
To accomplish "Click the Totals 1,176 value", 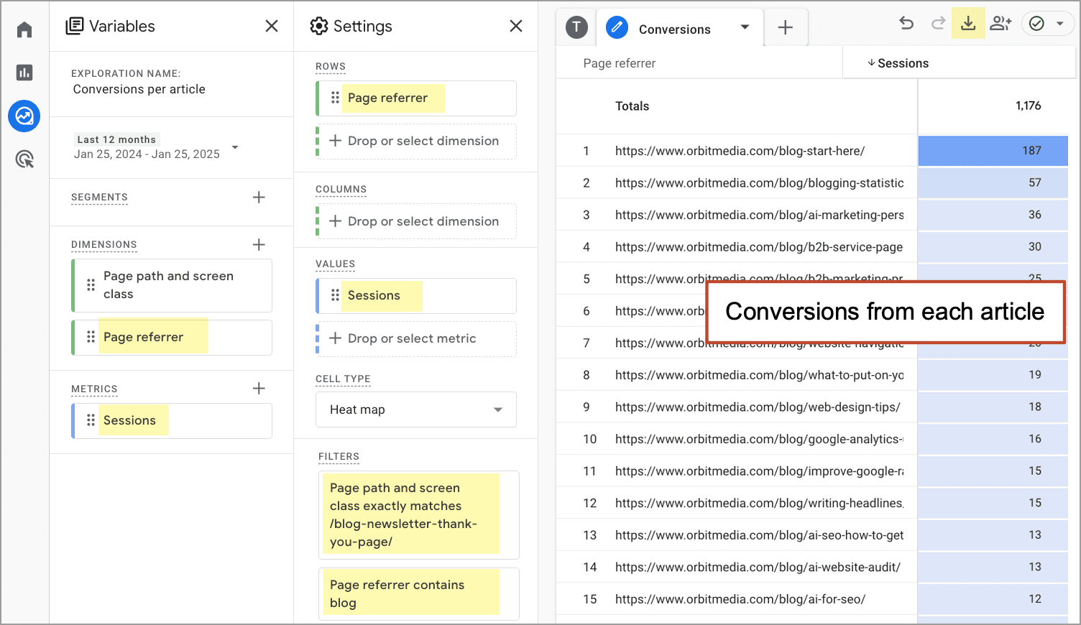I will point(1028,106).
